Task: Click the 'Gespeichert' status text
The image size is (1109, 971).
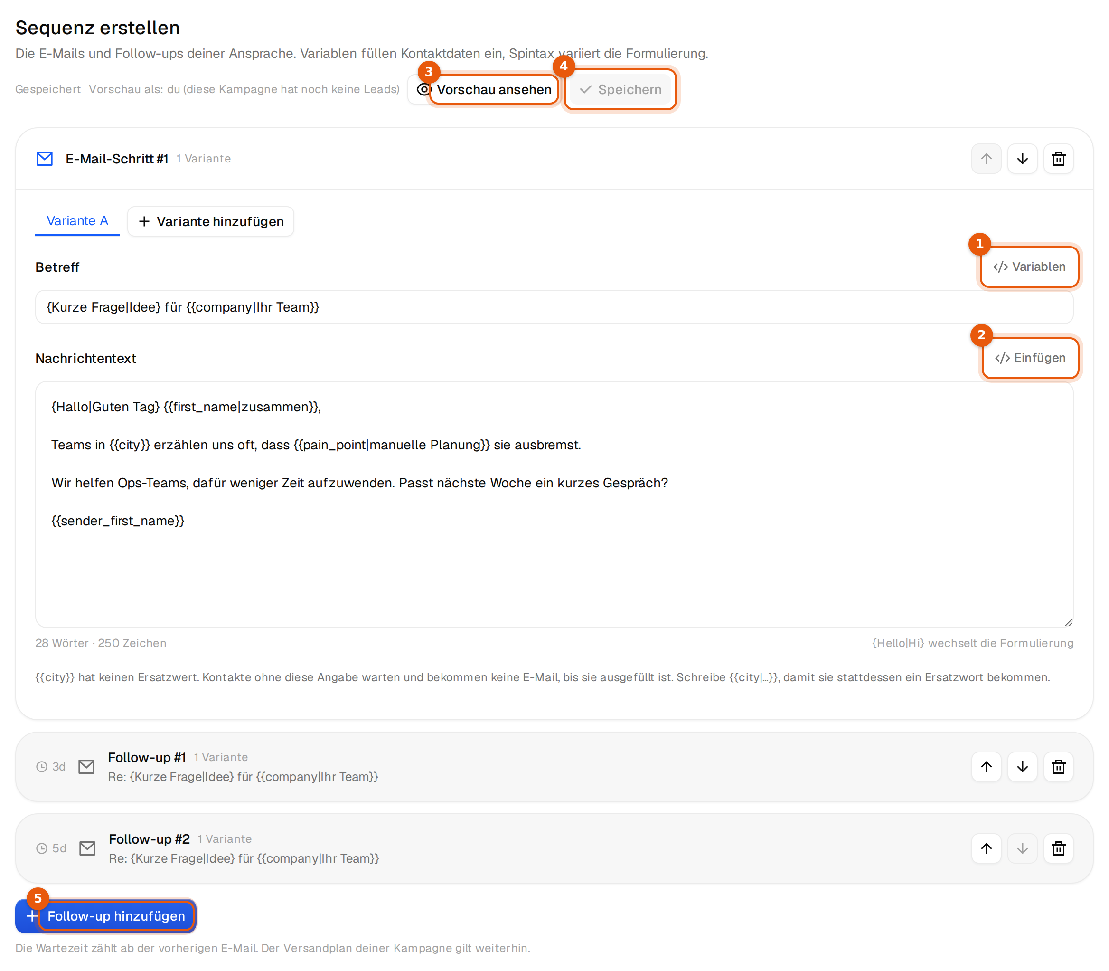Action: [47, 89]
